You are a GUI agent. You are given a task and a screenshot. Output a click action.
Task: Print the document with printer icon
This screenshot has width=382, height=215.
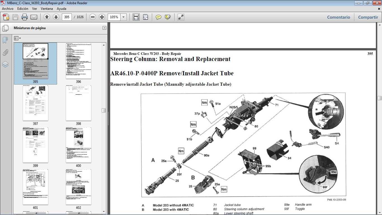25,17
